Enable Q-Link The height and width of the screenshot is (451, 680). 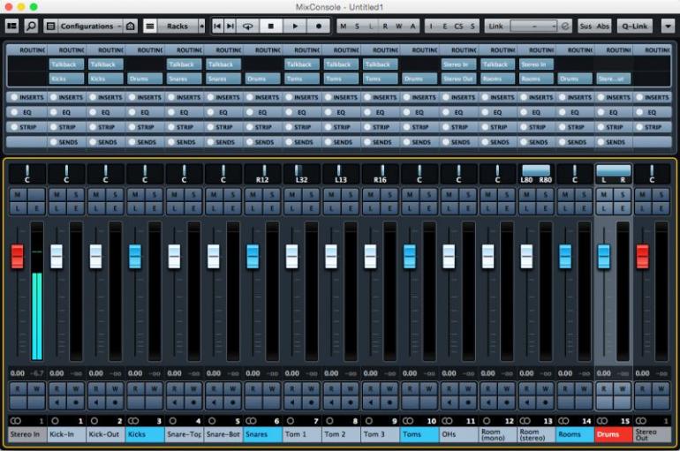(634, 26)
